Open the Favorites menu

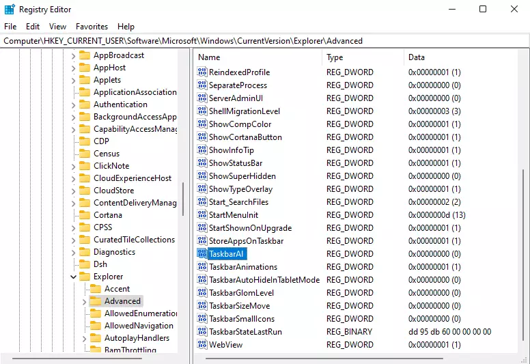click(x=92, y=27)
